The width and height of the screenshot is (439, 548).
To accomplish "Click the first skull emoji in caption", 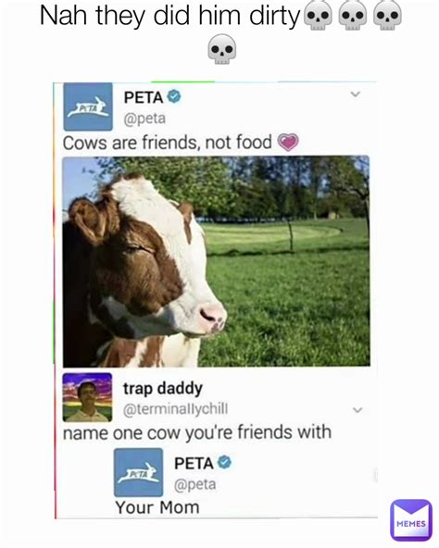I will coord(318,16).
